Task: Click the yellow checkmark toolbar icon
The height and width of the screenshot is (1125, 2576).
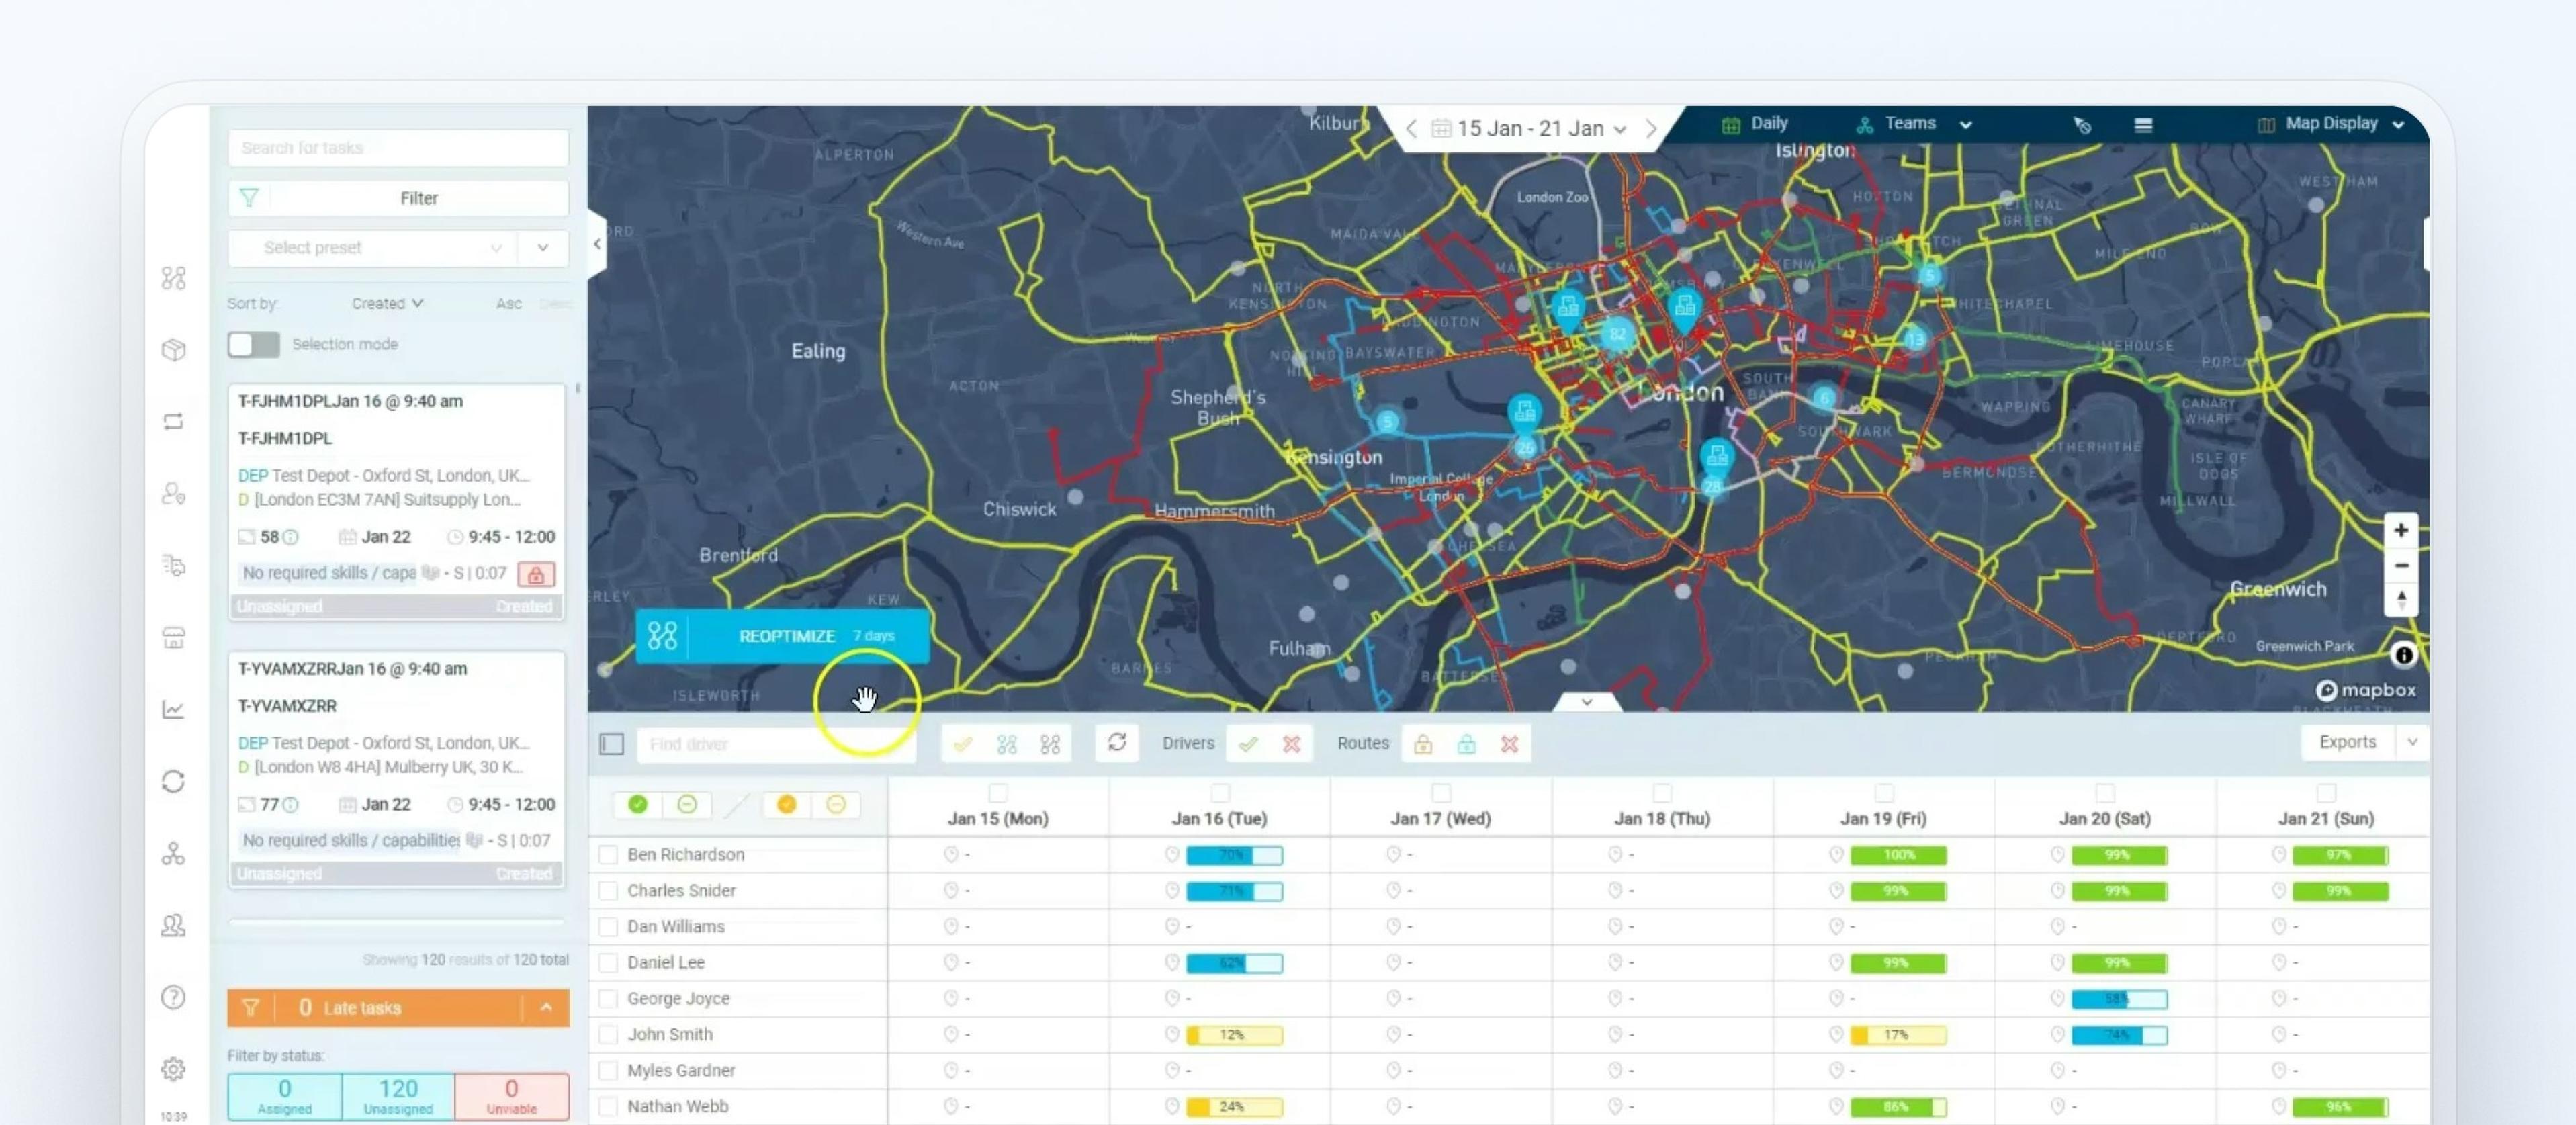Action: [x=963, y=744]
